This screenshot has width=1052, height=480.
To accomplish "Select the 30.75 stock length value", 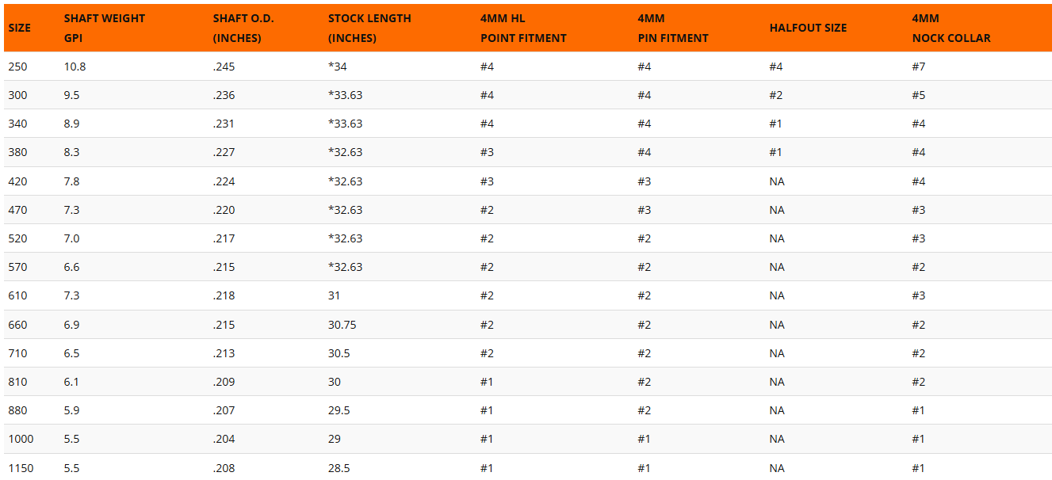I will click(342, 325).
